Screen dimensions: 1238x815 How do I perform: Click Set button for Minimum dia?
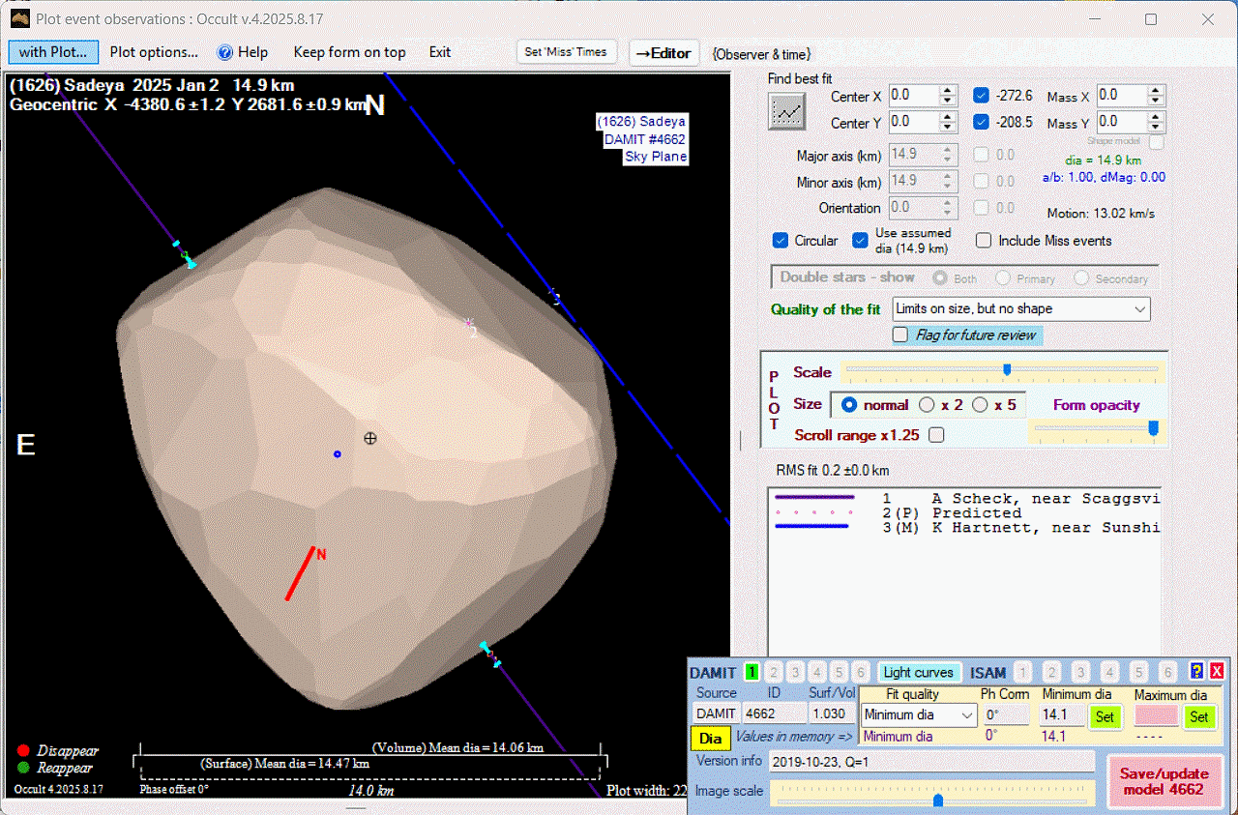(1105, 716)
